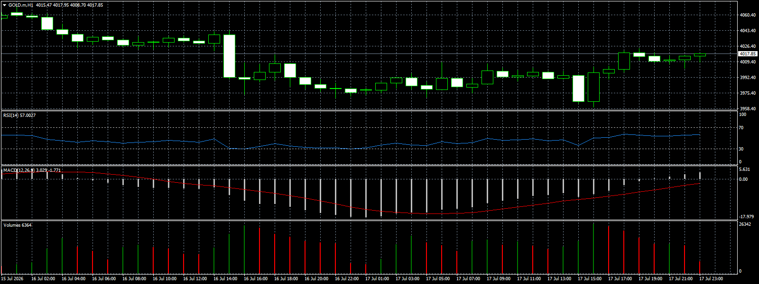Viewport: 759px width, 284px height.
Task: Click the 16 Jul 18:00 time label
Action: 286,279
